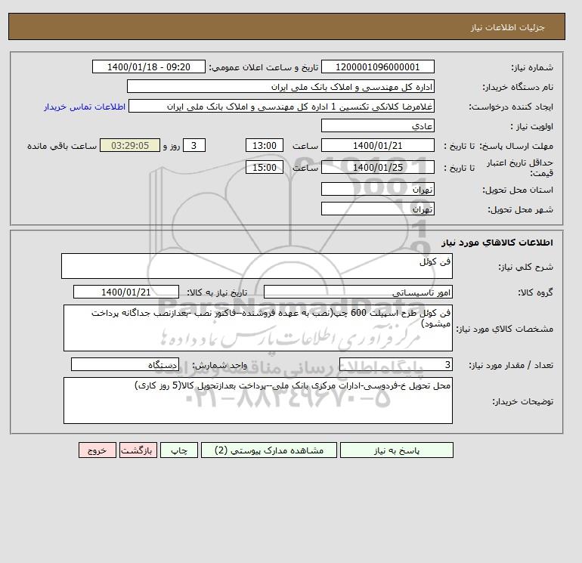Screen dimensions: 582x563
Task: Click general description box فن کوئل
Action: click(257, 266)
